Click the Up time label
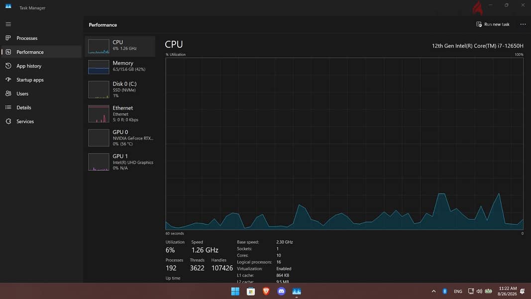 [173, 279]
